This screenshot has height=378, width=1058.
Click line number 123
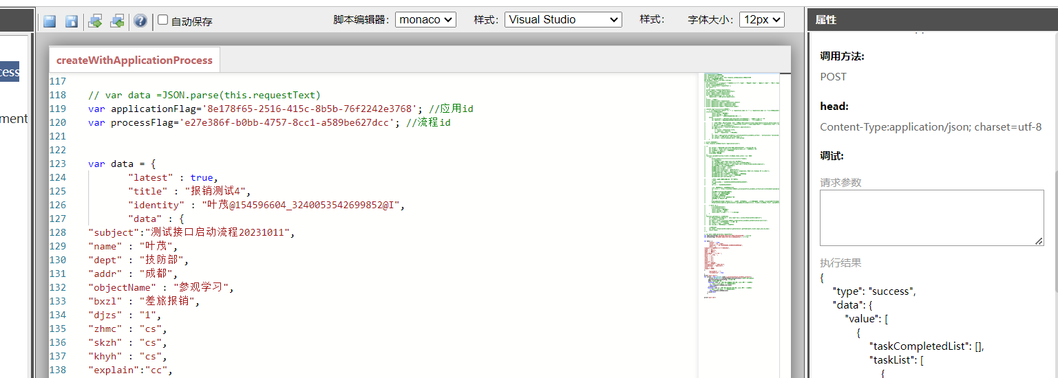58,164
